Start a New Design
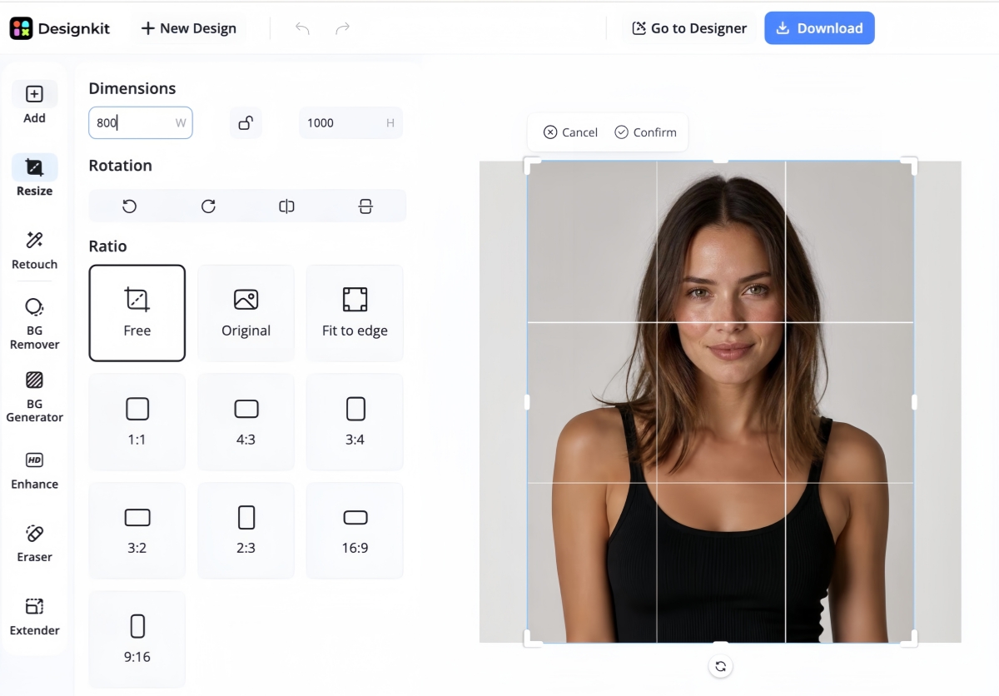This screenshot has width=999, height=696. click(188, 28)
